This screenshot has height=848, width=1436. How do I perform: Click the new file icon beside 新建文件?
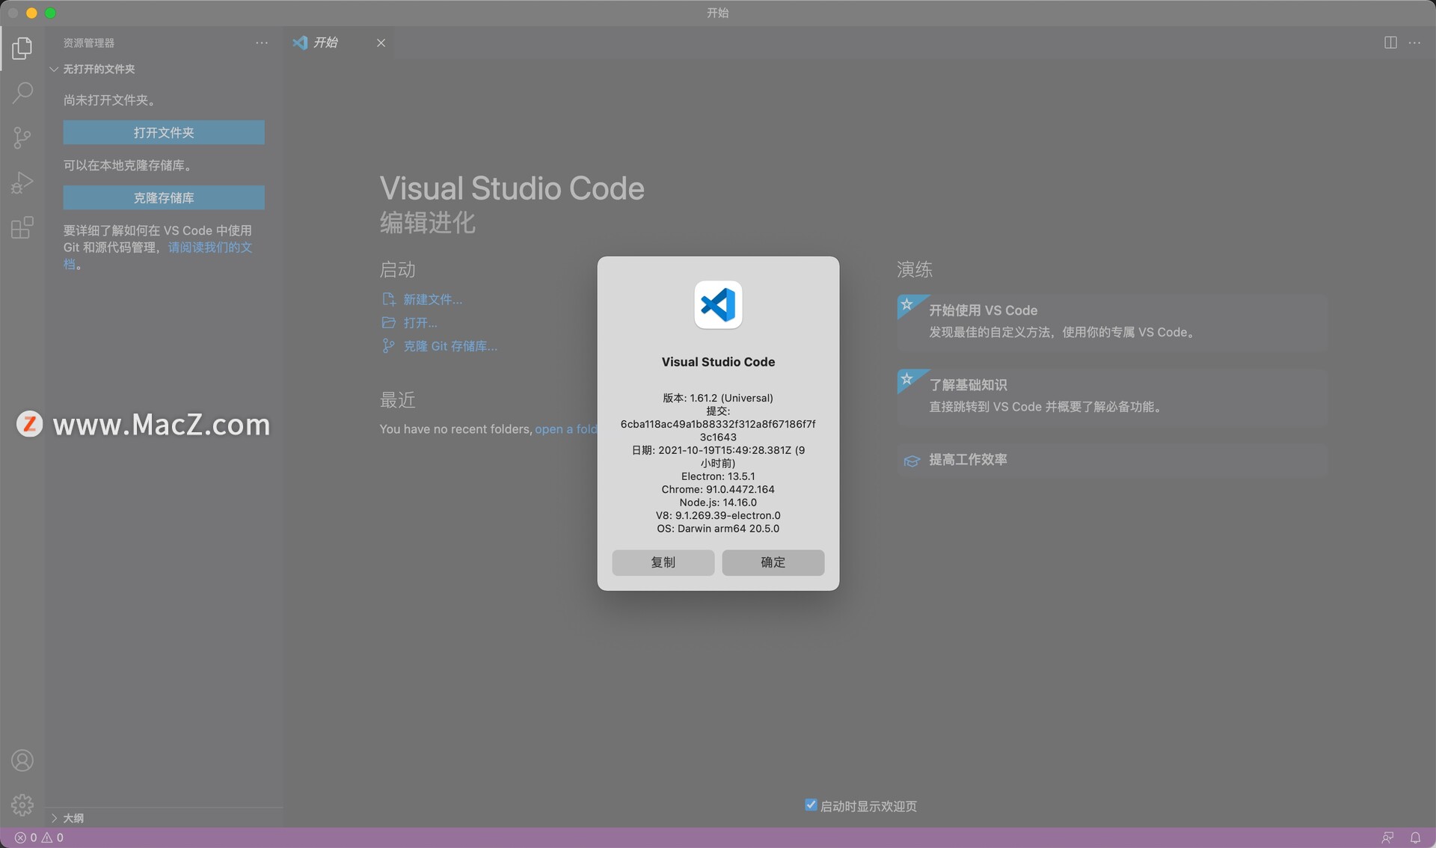coord(388,299)
